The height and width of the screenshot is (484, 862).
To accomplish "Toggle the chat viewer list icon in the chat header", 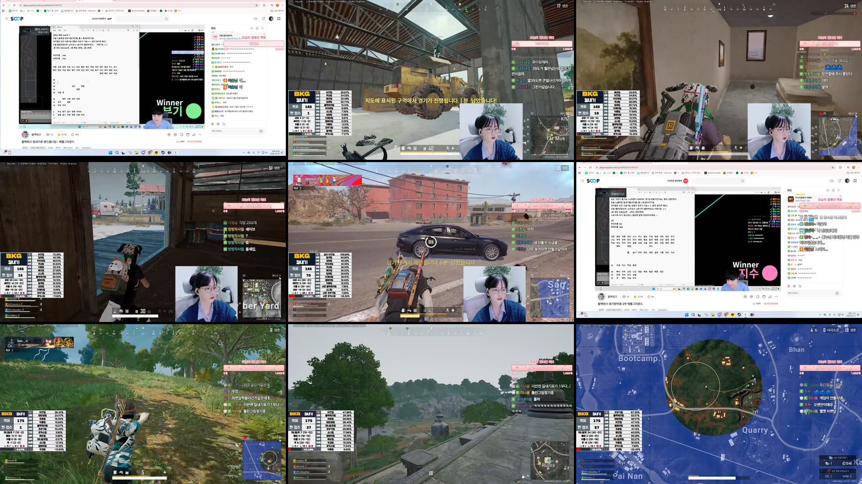I will click(x=252, y=28).
